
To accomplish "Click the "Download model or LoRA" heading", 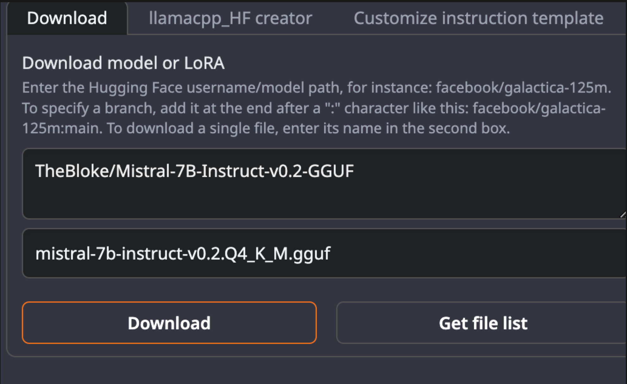I will tap(123, 63).
